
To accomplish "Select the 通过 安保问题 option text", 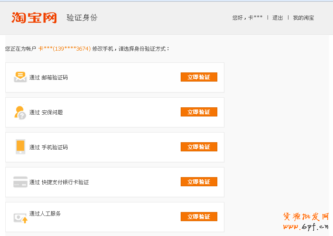I will 46,113.
